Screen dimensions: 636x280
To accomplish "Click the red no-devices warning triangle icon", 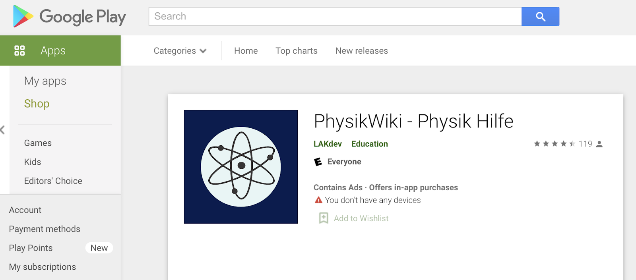I will tap(318, 200).
